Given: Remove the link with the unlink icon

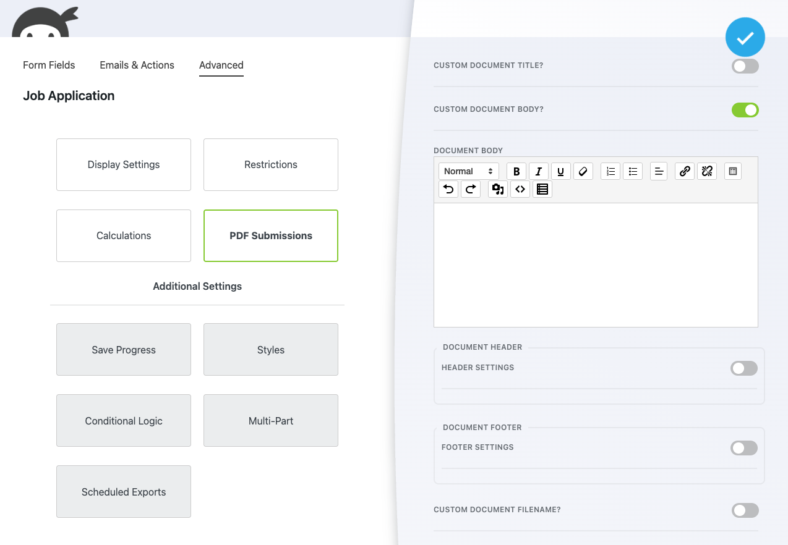Looking at the screenshot, I should coord(706,171).
